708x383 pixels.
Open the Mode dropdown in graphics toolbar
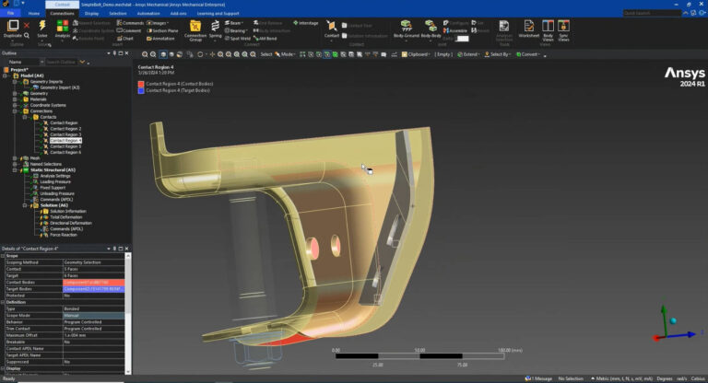click(x=285, y=54)
